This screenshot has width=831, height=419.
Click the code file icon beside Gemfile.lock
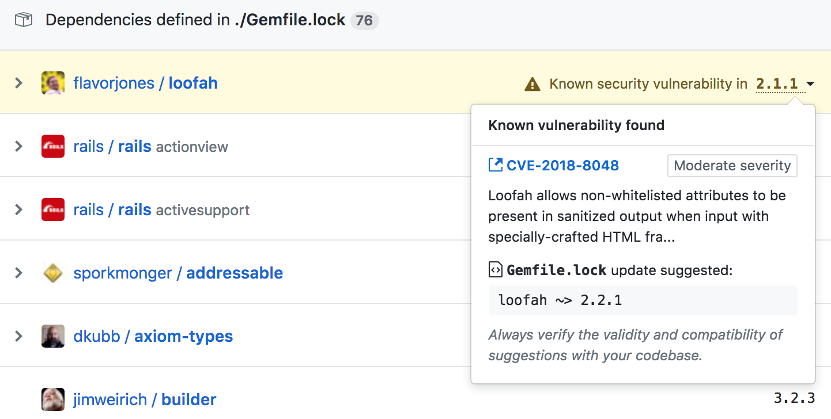pos(495,269)
